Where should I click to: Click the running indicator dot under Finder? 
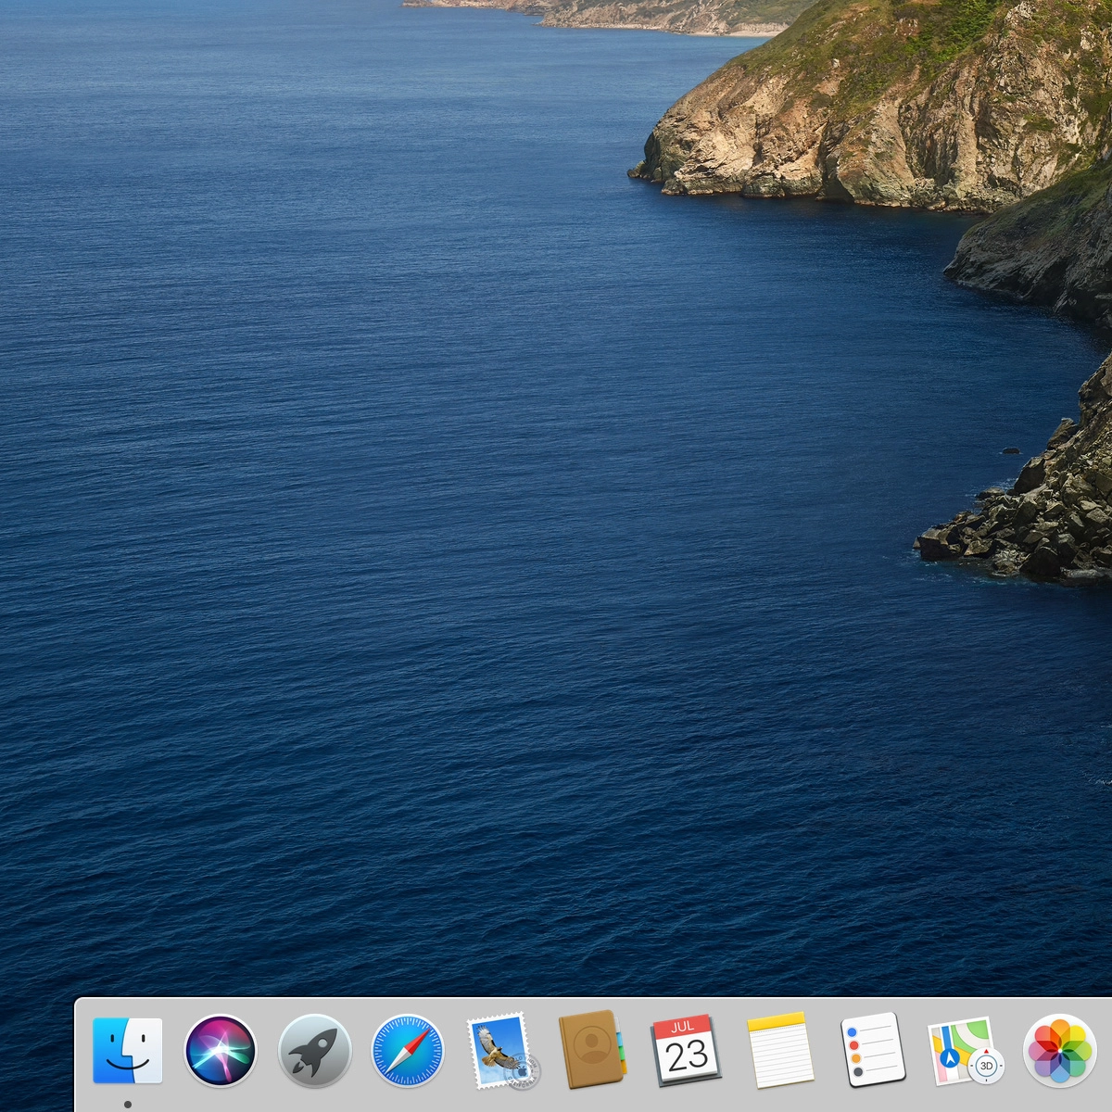coord(128,1104)
